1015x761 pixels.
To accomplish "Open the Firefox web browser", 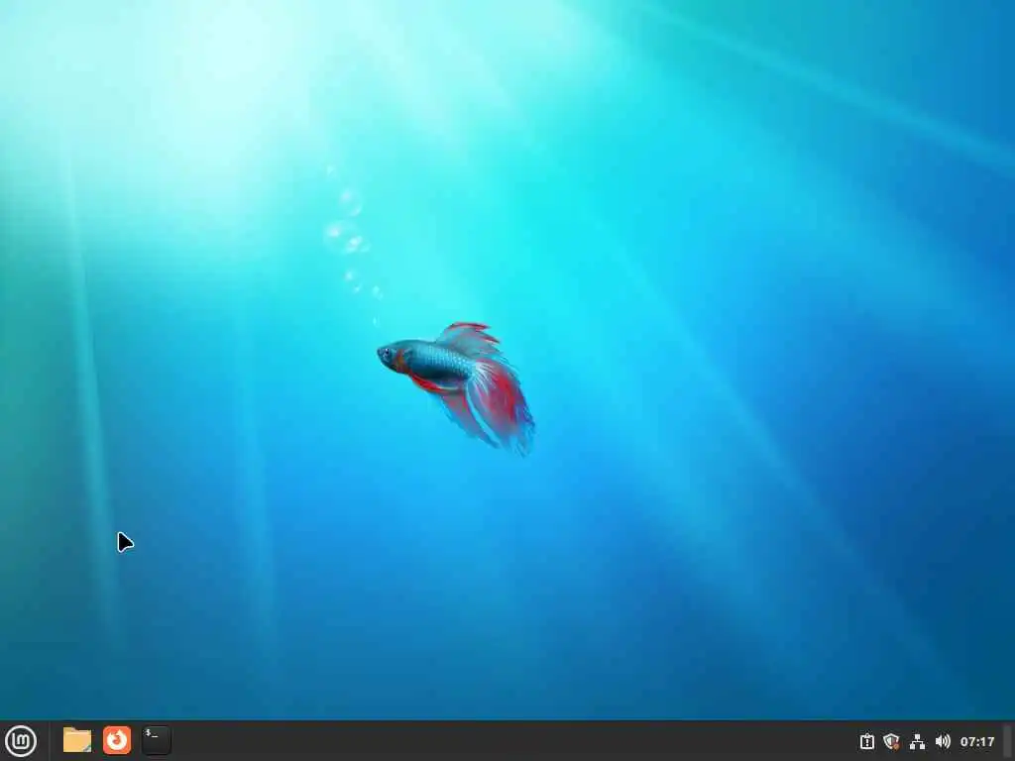I will coord(117,740).
